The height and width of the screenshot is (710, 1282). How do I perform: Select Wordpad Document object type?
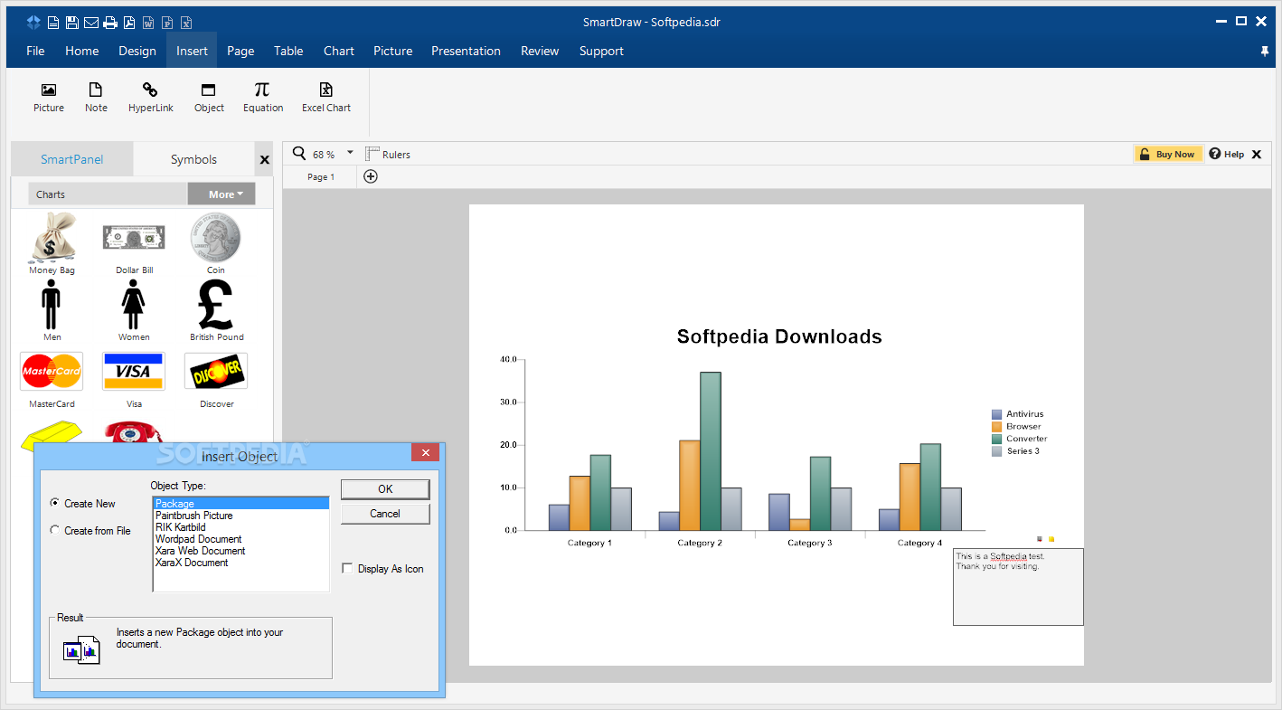[x=240, y=539]
